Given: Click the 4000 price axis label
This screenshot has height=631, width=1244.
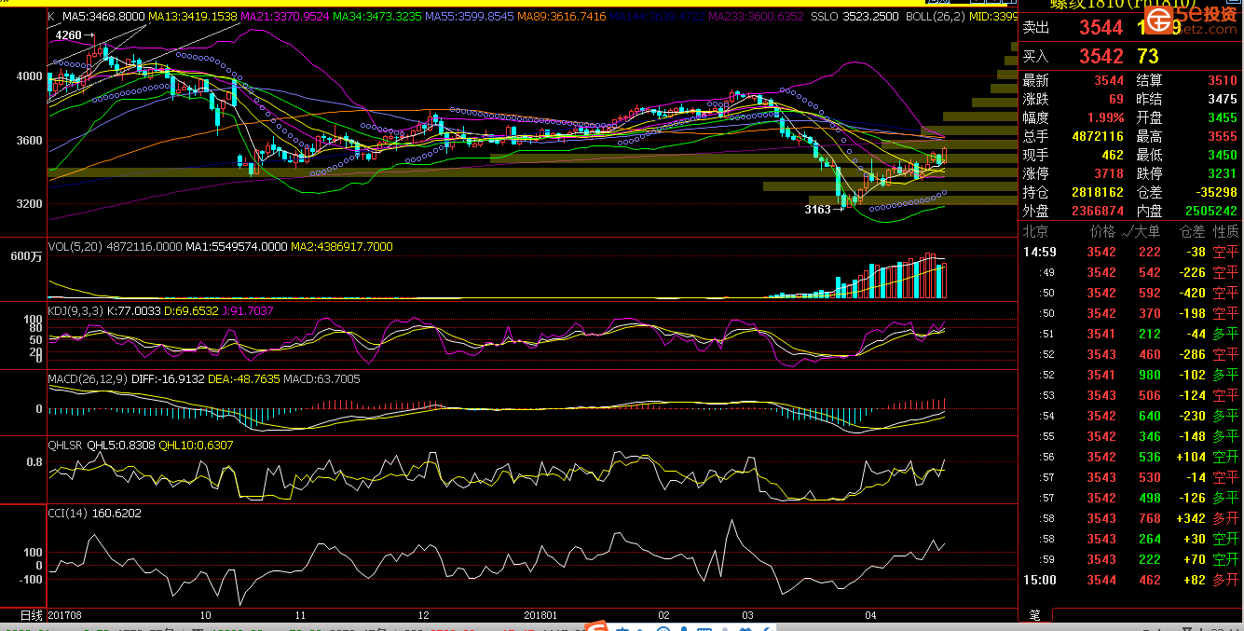Looking at the screenshot, I should tap(29, 76).
